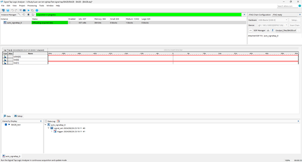
Task: Open the Help menu
Action: click(58, 6)
